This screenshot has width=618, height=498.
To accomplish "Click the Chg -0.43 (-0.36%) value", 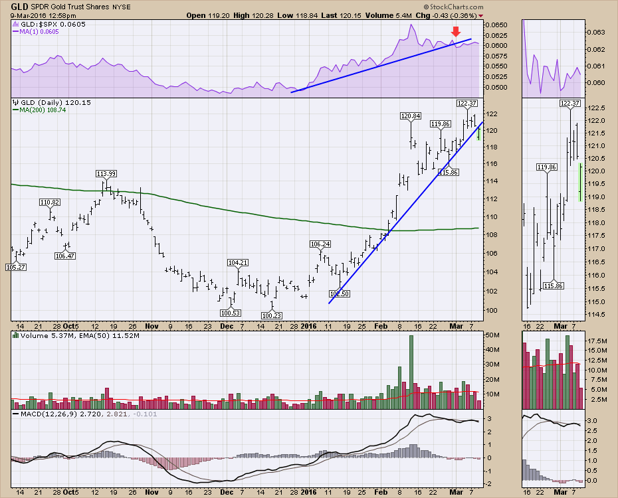I will (x=446, y=15).
